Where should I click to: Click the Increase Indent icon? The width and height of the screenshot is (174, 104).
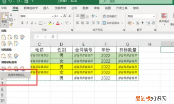[x=98, y=23]
